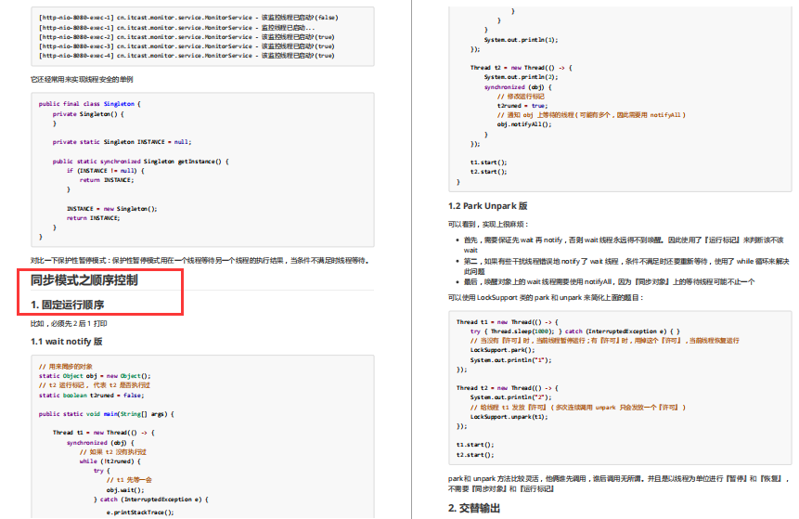Click the paragraph starting "对比一下保护性暂停模式"

point(200,261)
